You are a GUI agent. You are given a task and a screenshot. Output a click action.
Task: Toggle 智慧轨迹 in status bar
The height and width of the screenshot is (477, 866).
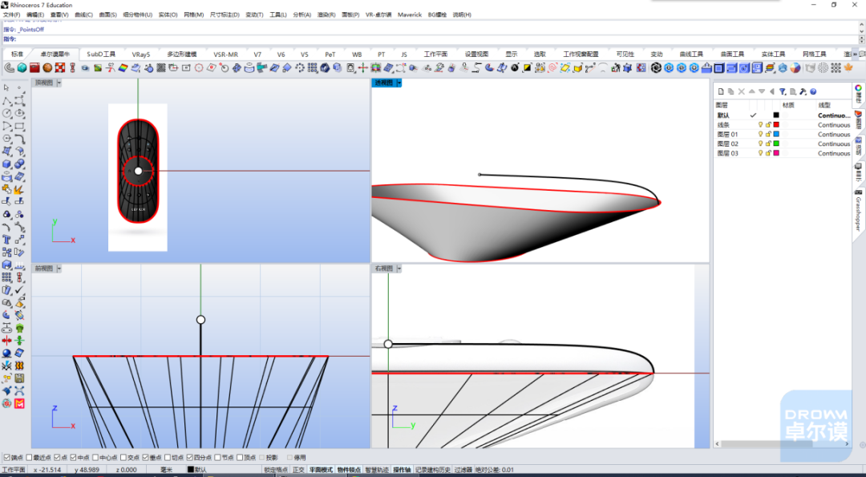coord(377,470)
